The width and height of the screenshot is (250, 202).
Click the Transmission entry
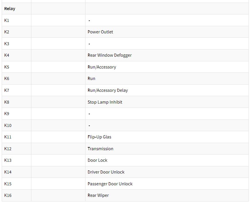click(100, 149)
